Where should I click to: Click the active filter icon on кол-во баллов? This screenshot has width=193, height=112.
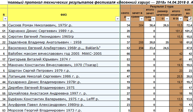pyautogui.click(x=190, y=19)
